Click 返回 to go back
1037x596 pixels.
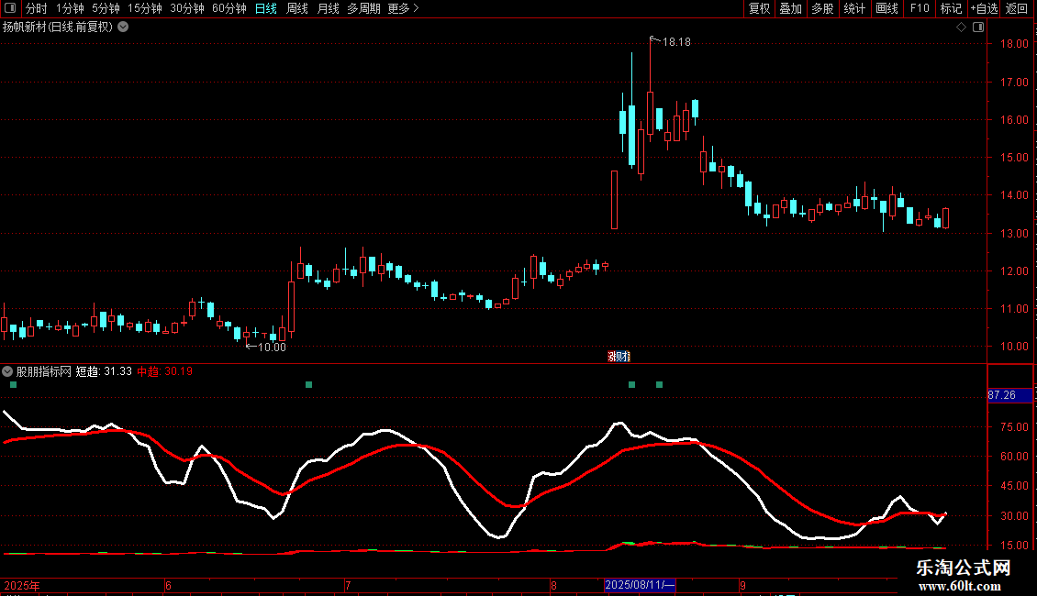tap(1017, 8)
